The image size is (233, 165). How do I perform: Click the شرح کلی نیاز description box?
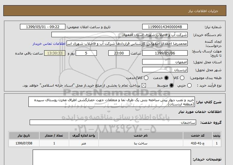coord(112,102)
